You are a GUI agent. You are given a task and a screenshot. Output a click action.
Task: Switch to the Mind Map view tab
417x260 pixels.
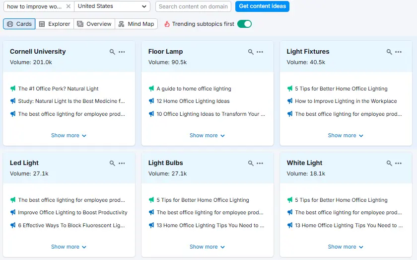point(137,24)
